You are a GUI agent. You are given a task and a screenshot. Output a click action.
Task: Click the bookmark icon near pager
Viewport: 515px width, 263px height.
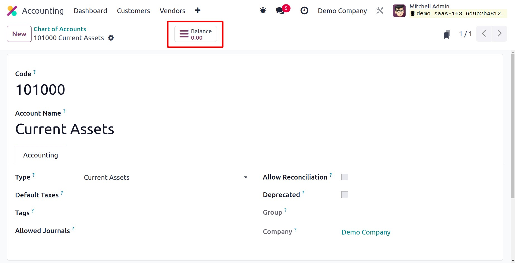(447, 34)
